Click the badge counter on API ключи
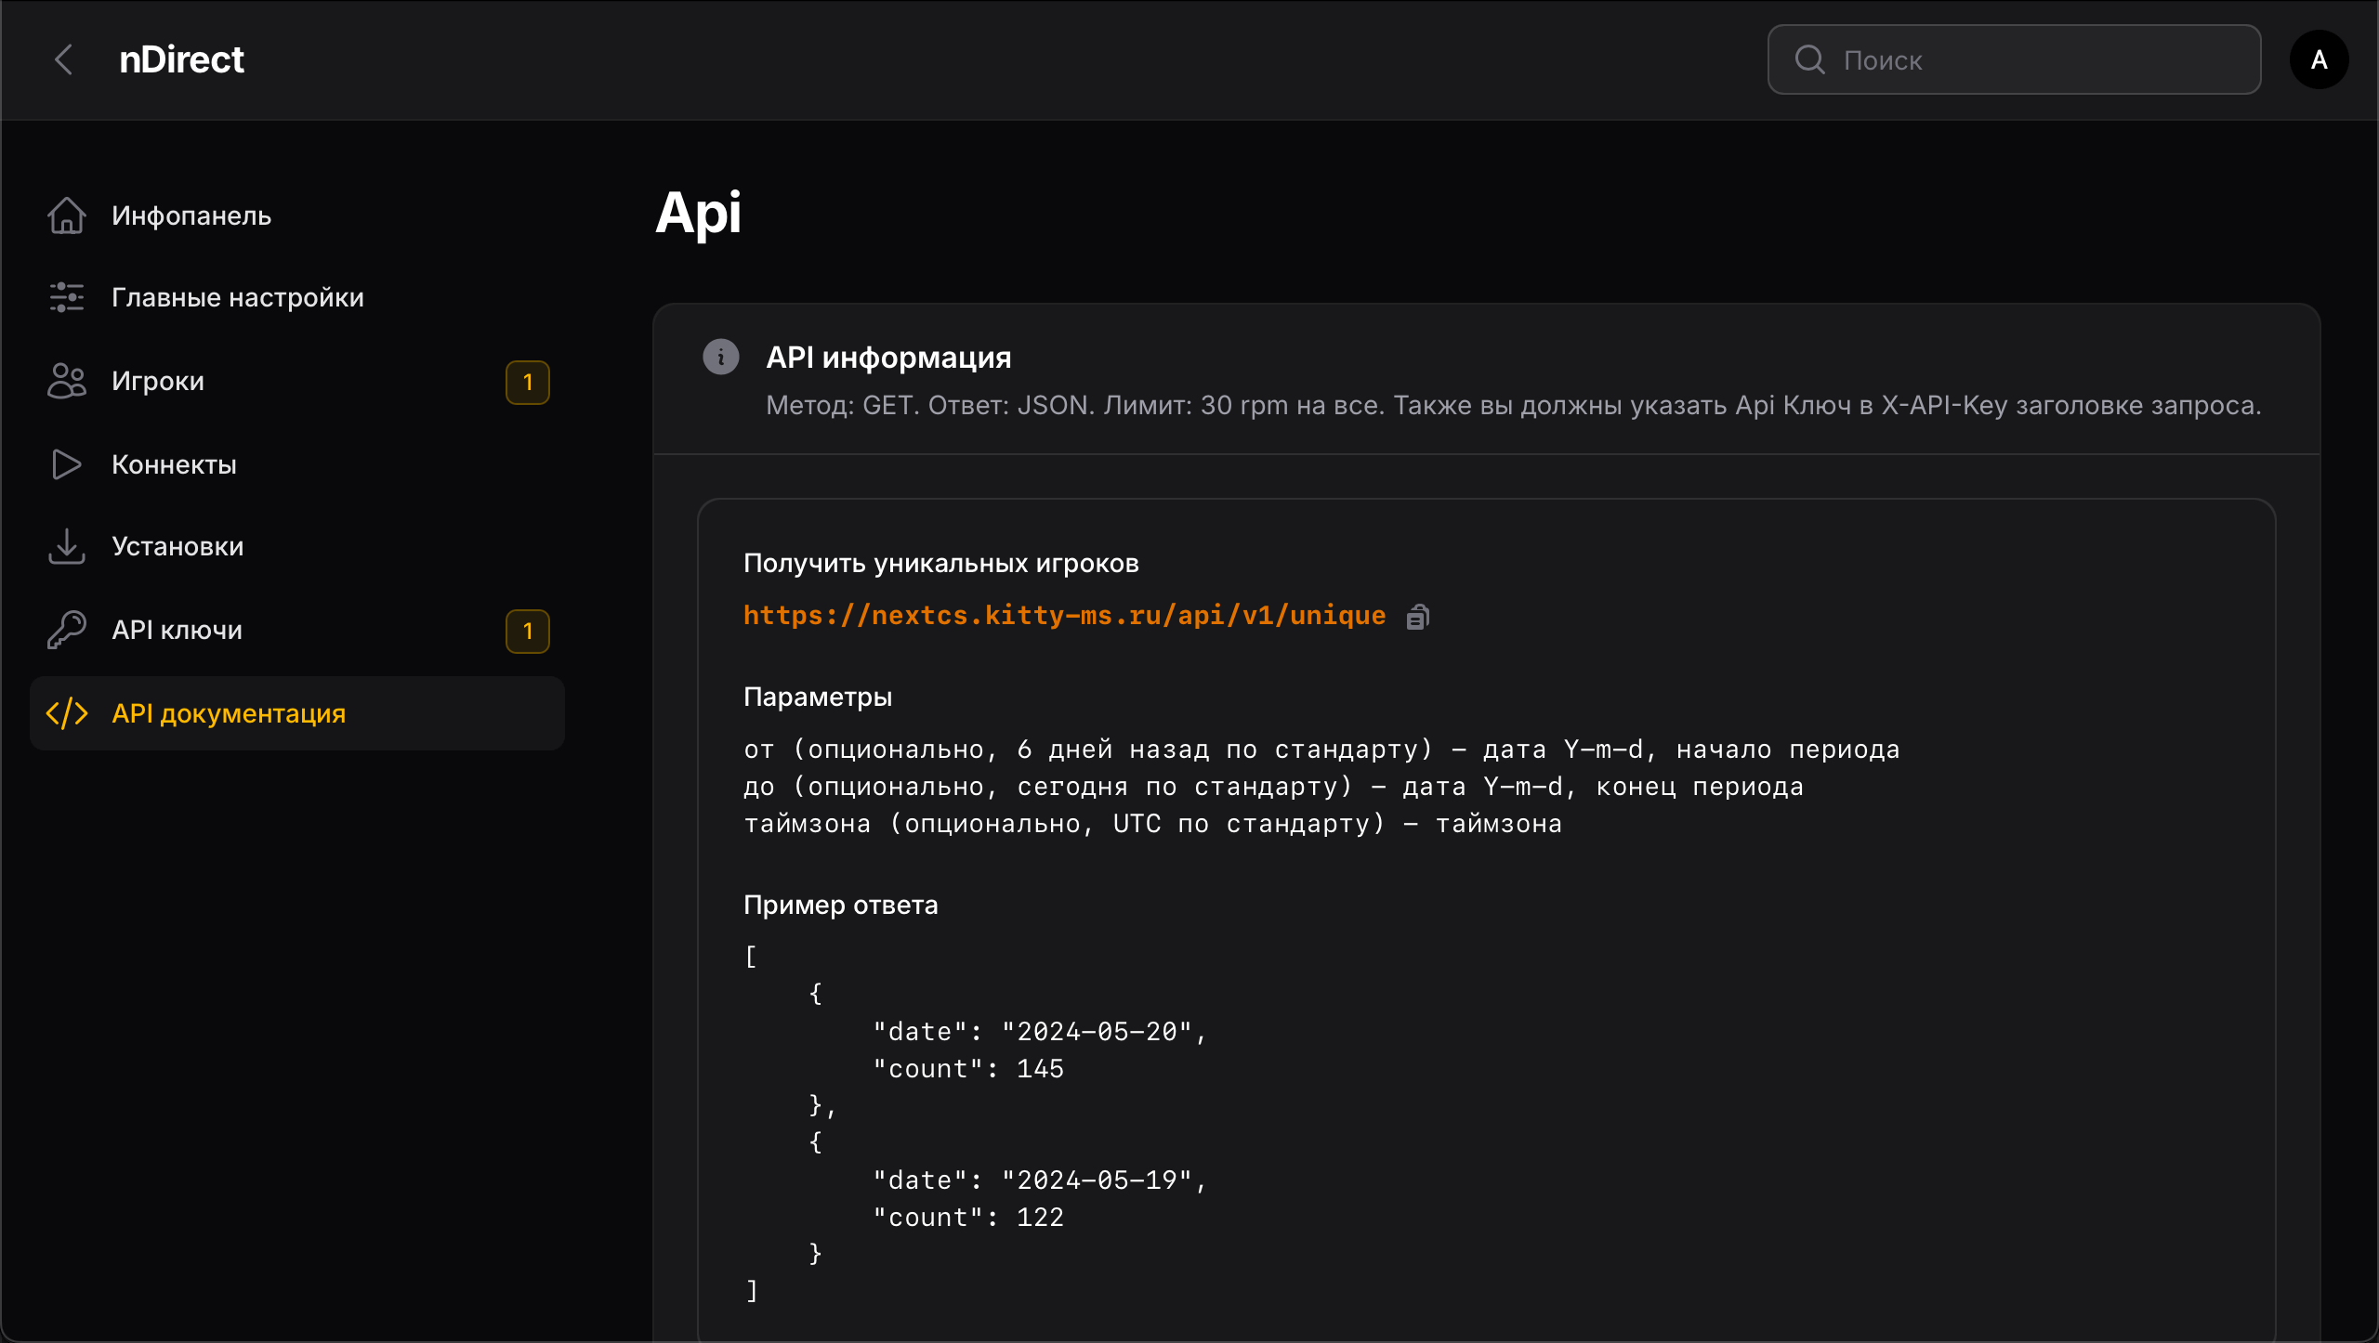Viewport: 2379px width, 1343px height. 527,631
